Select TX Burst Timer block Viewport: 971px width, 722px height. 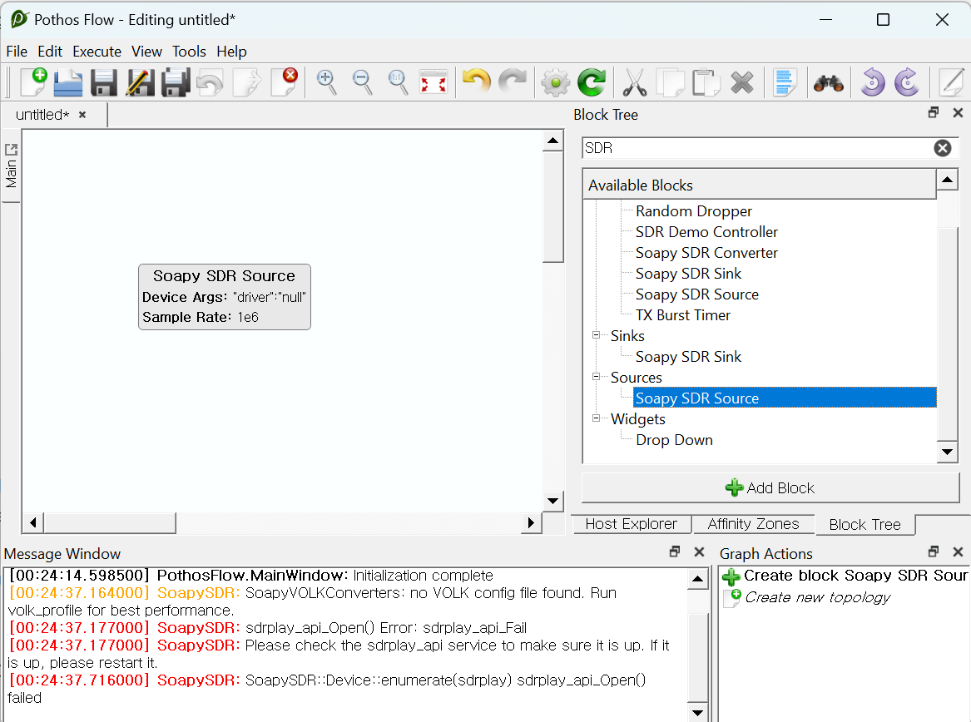point(683,315)
